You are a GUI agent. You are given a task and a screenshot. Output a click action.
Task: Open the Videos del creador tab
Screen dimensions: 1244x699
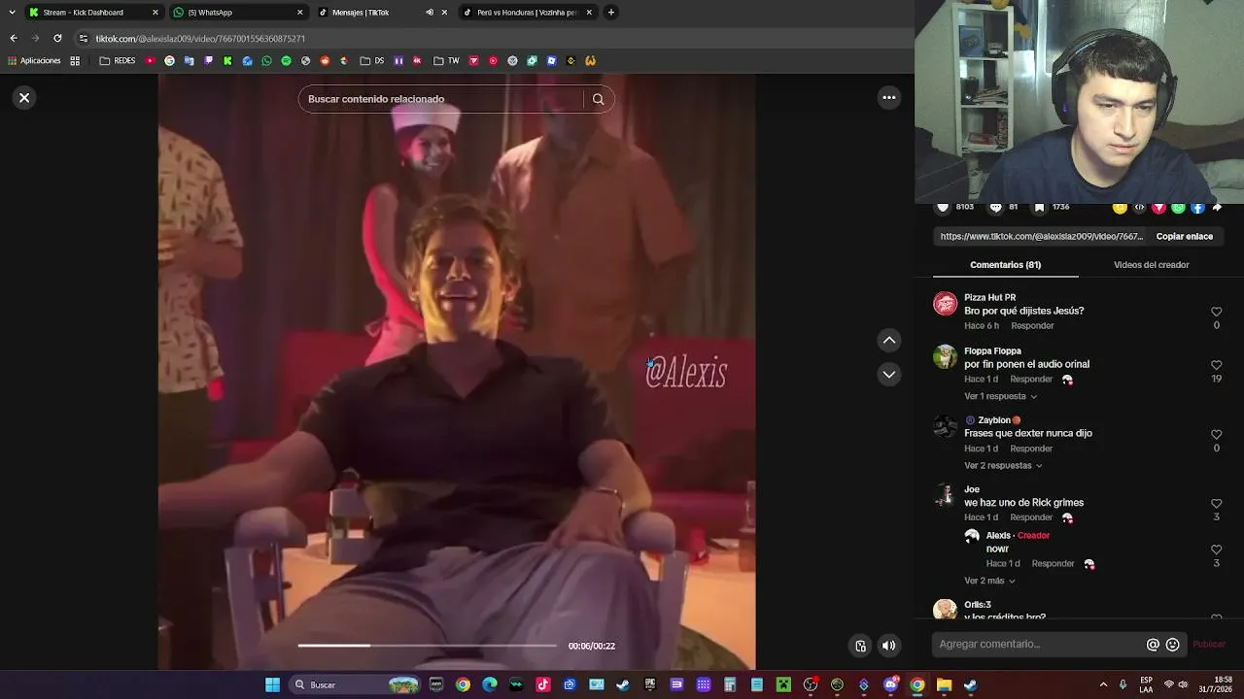pos(1151,265)
